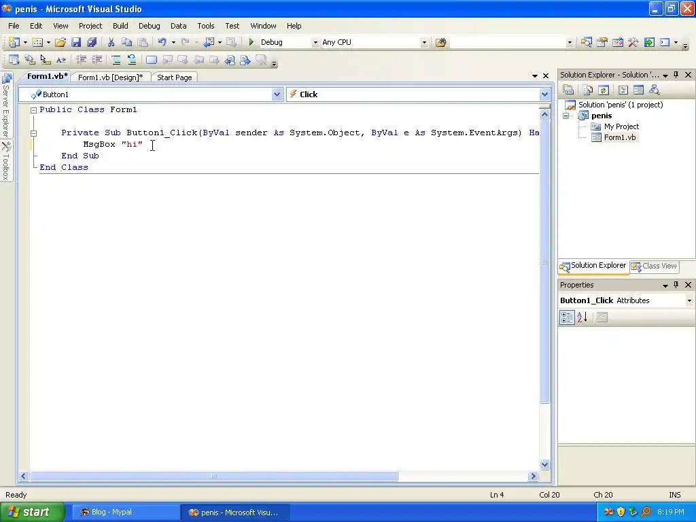Uncomment the selected lines icon
The image size is (696, 522).
(132, 60)
